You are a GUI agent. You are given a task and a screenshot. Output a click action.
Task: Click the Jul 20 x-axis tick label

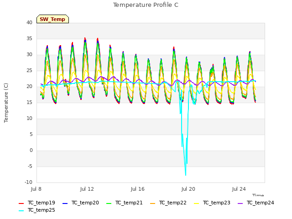(188, 189)
